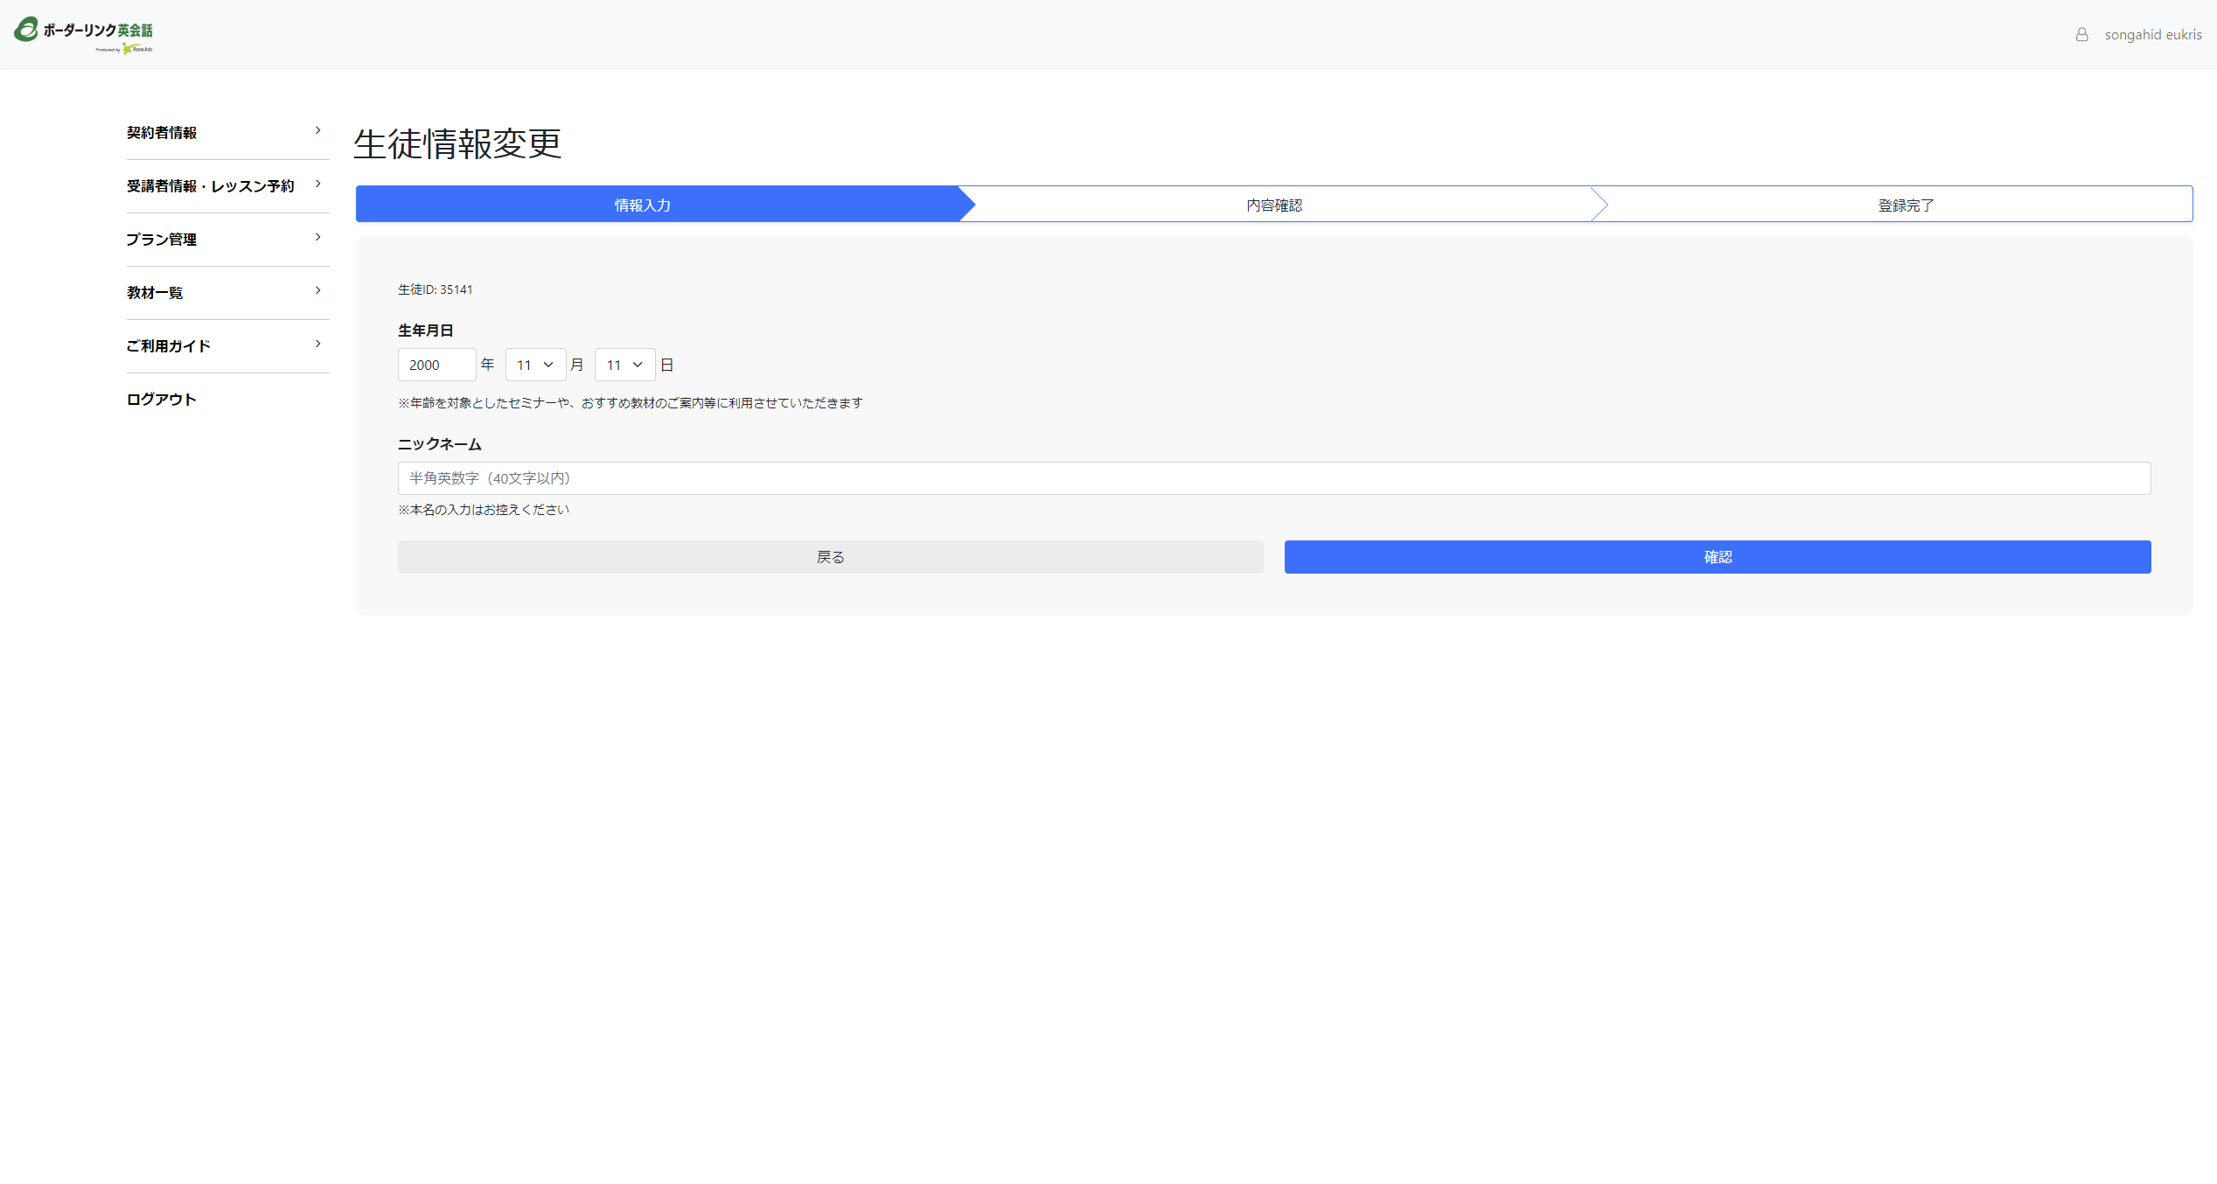The height and width of the screenshot is (1184, 2217).
Task: Open the songahid eukris account menu
Action: [2152, 35]
